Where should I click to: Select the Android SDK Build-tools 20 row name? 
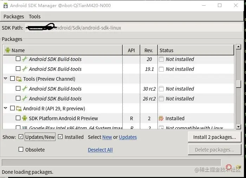pyautogui.click(x=55, y=59)
